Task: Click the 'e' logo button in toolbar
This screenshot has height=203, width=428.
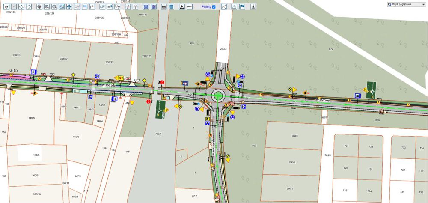Action: tap(6, 7)
